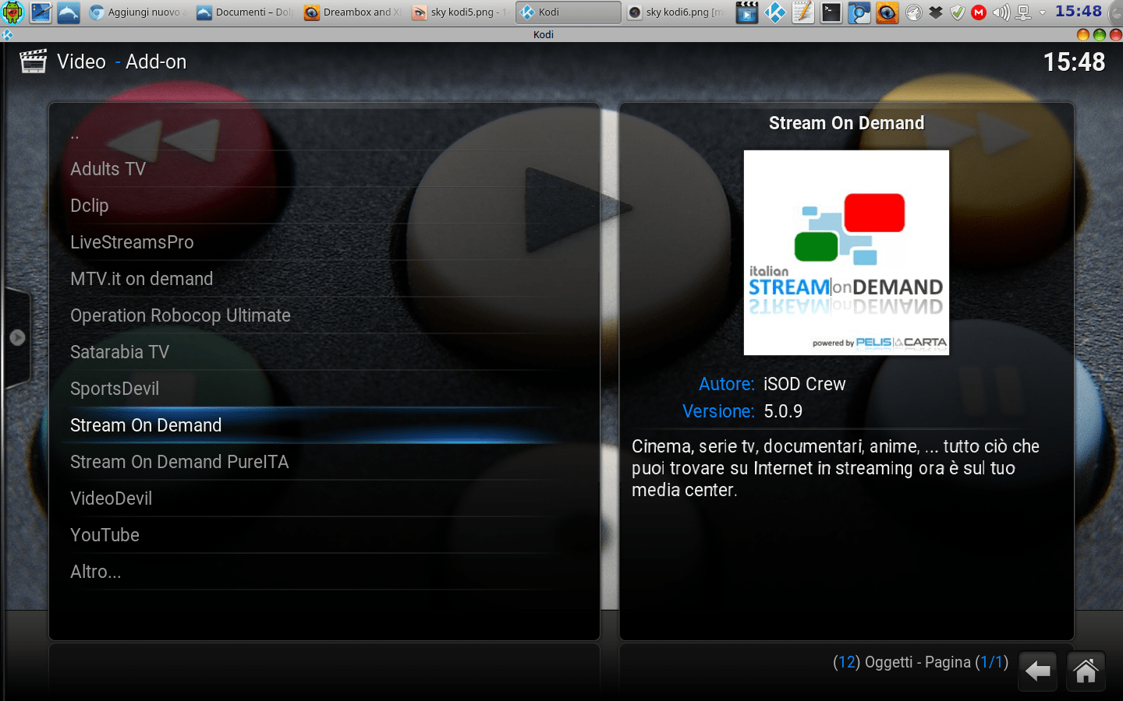The width and height of the screenshot is (1123, 701).
Task: Open the Android launcher menu in taskbar
Action: 13,12
